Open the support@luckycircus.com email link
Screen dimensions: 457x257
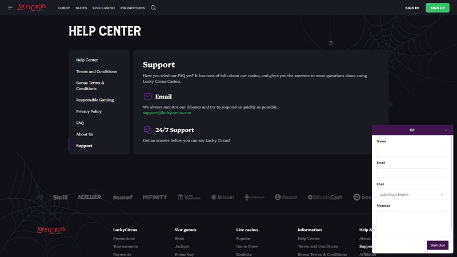167,113
